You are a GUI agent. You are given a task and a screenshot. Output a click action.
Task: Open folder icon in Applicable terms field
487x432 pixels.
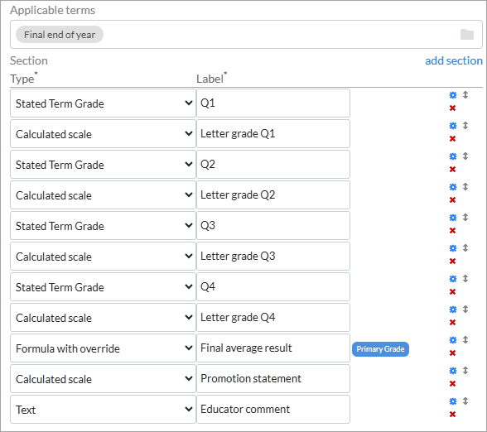point(467,35)
